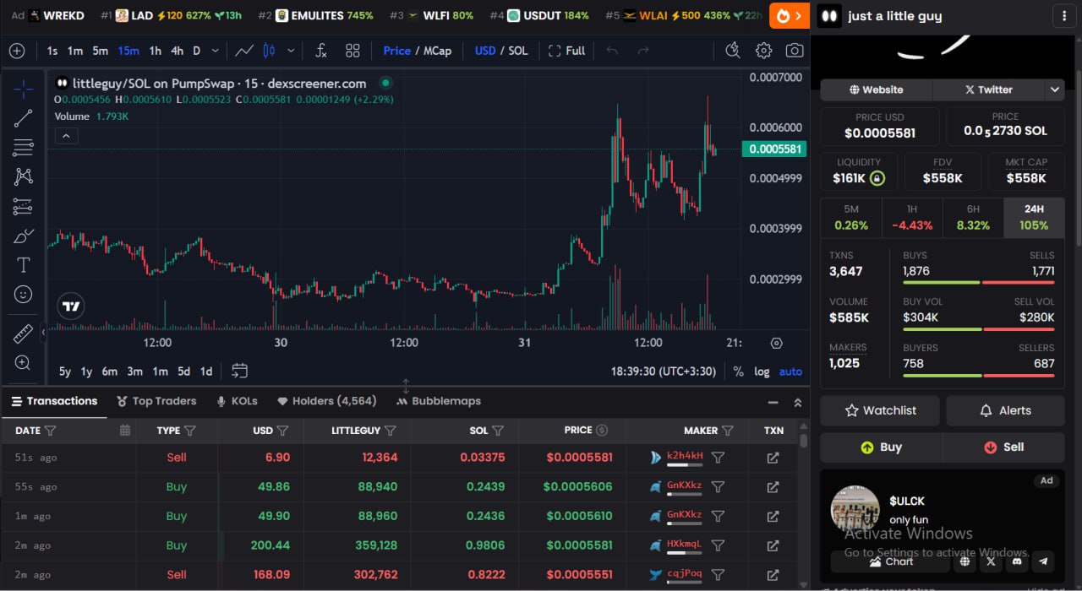Click the transactions table vertical scrollbar

click(803, 441)
